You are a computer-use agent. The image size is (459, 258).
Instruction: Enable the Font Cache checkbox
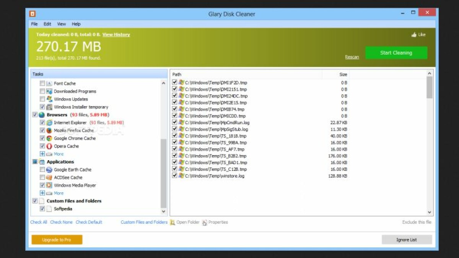click(42, 83)
